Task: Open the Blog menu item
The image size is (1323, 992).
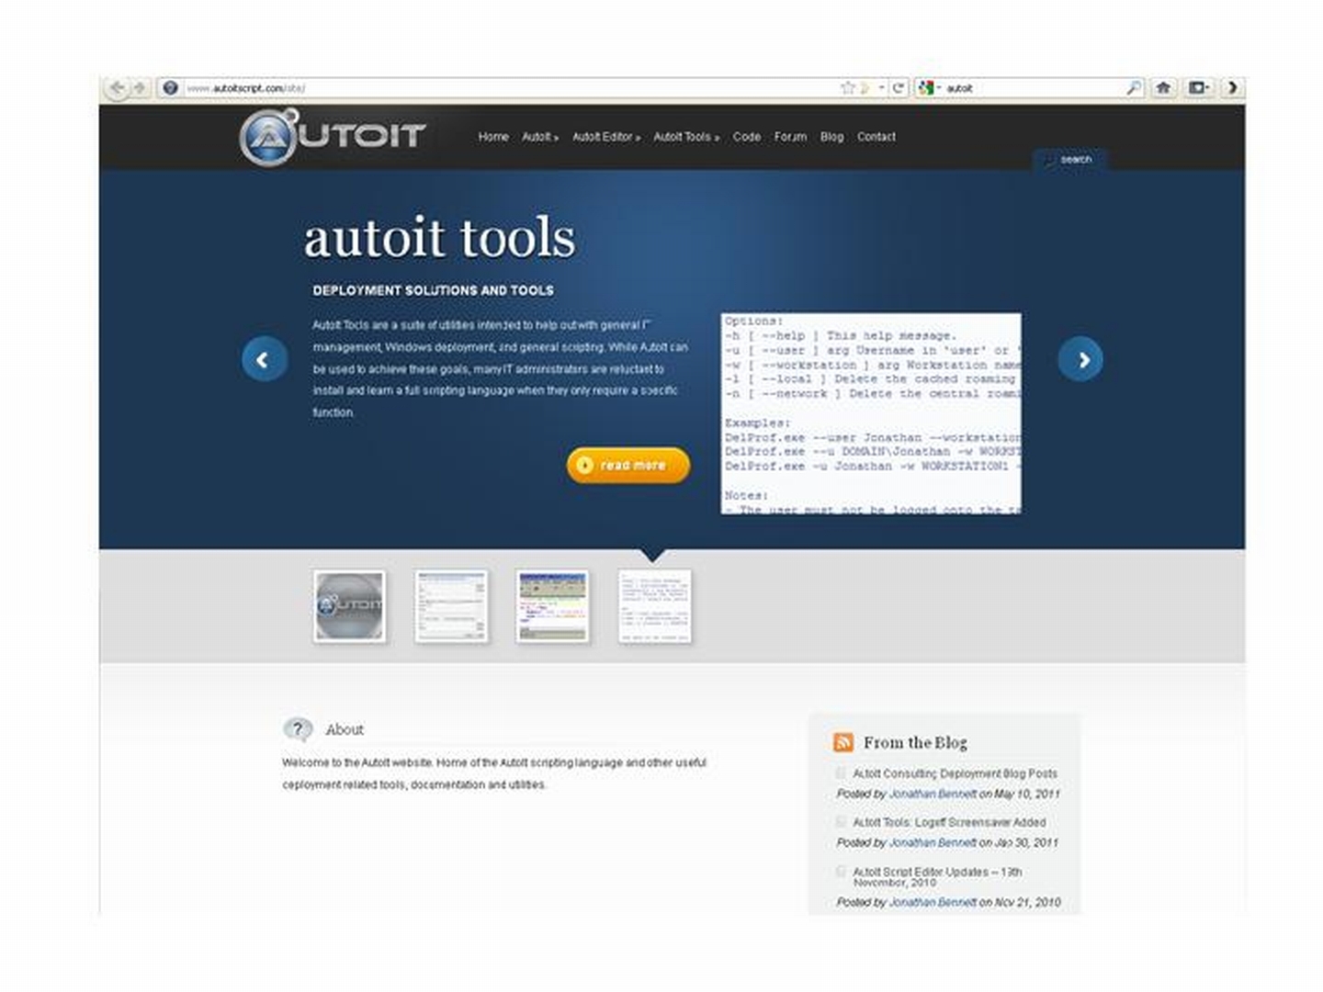Action: pyautogui.click(x=831, y=137)
